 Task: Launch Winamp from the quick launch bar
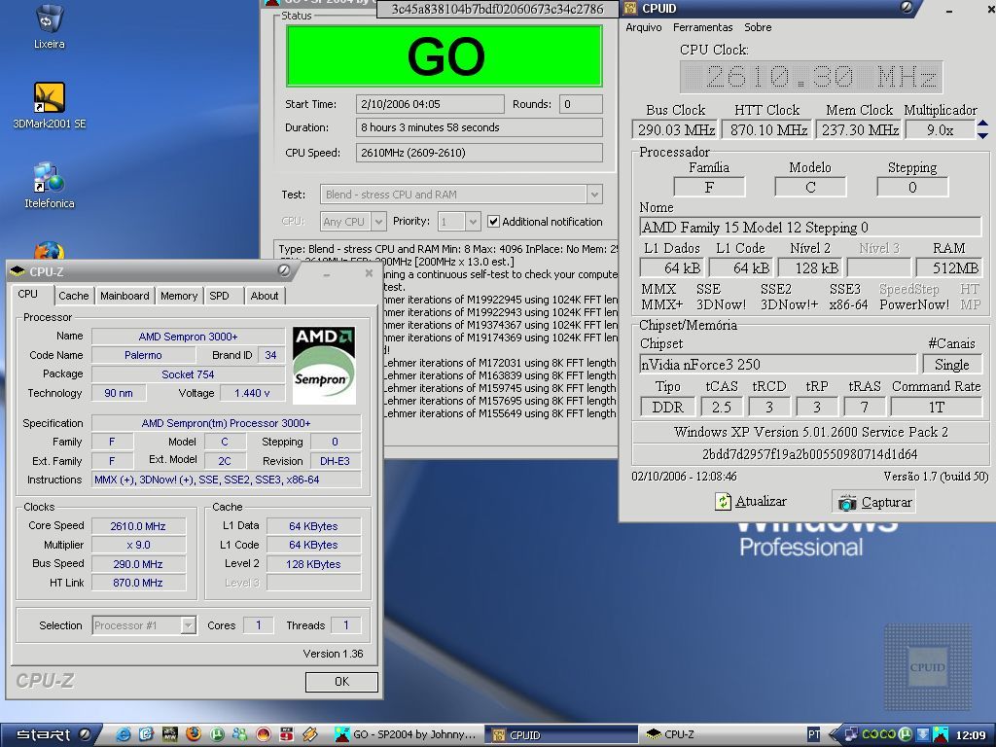click(310, 734)
